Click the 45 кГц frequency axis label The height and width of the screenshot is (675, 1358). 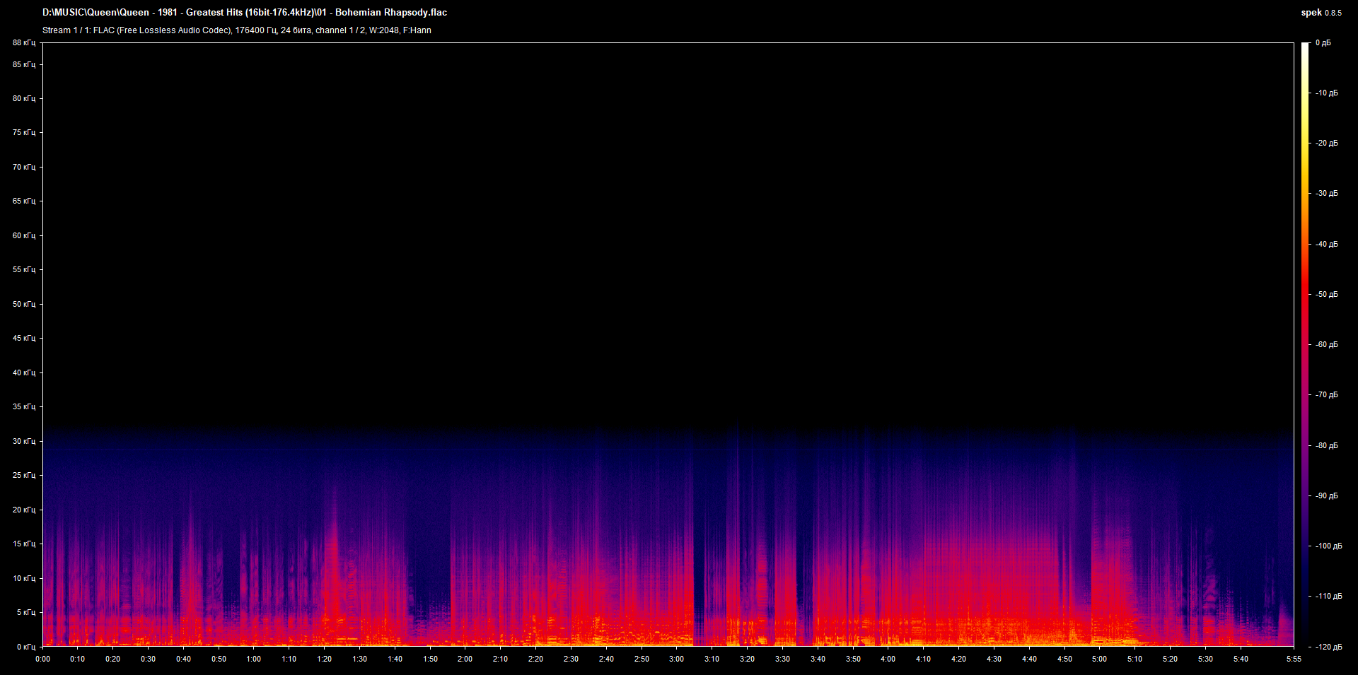(x=24, y=339)
